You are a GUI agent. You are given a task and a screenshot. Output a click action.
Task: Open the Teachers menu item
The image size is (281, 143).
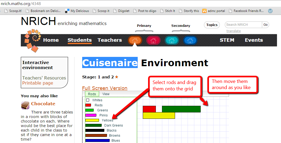point(110,40)
